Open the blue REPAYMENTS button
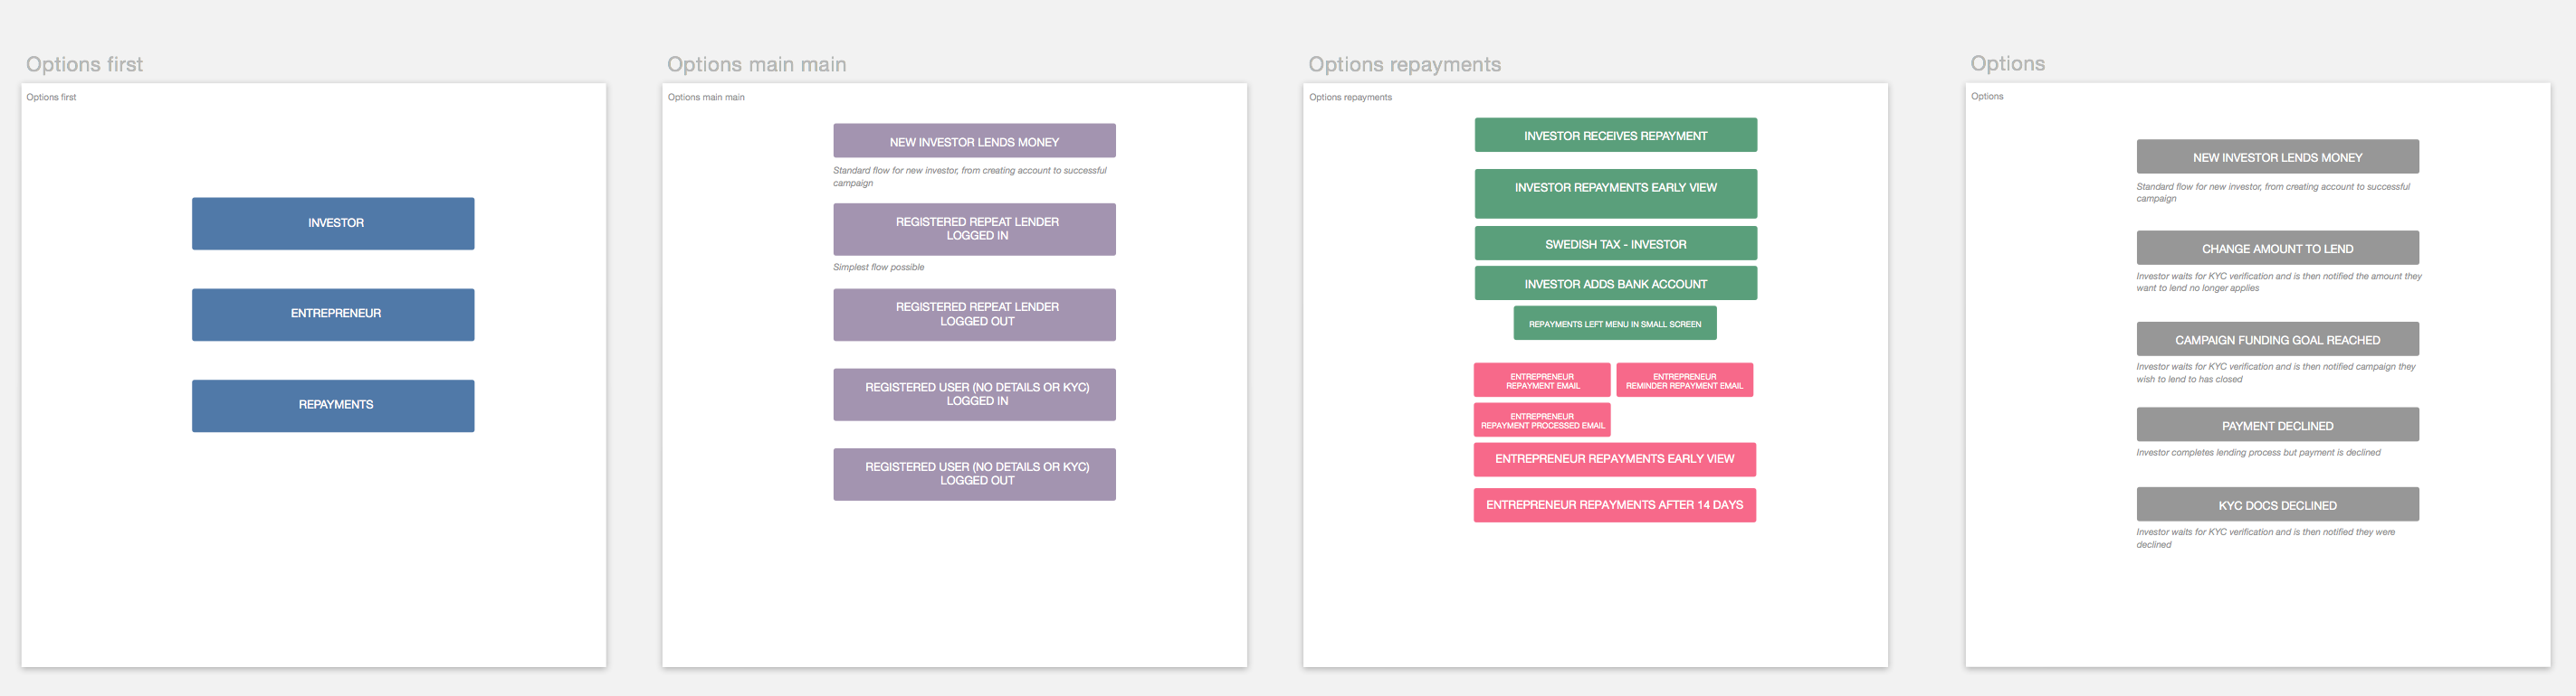 click(333, 404)
